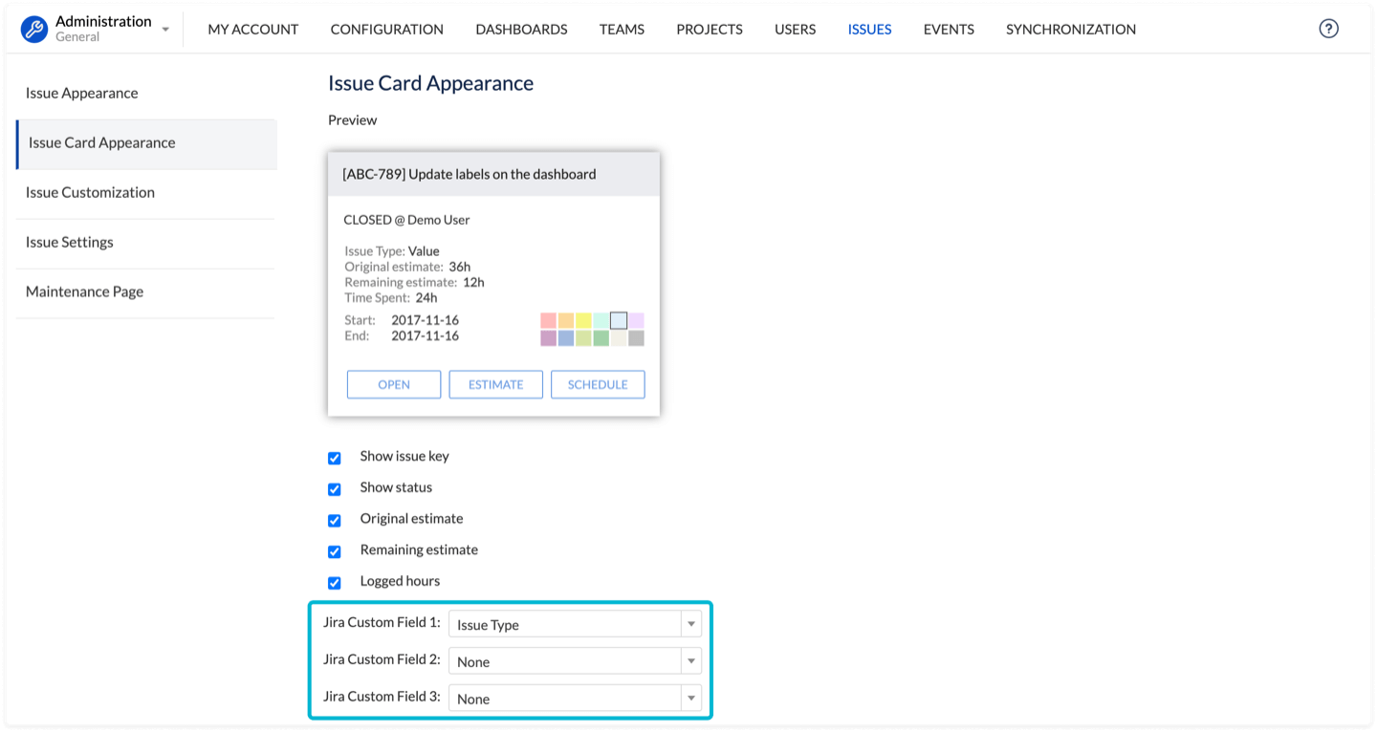Open the Jira Custom Field 1 dropdown
1377x732 pixels.
[574, 625]
